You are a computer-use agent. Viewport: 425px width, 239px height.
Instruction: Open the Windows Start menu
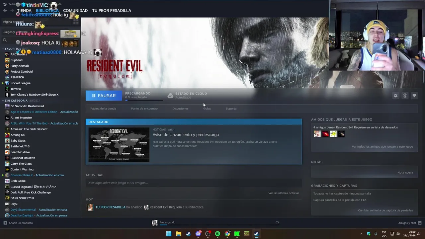(x=169, y=234)
